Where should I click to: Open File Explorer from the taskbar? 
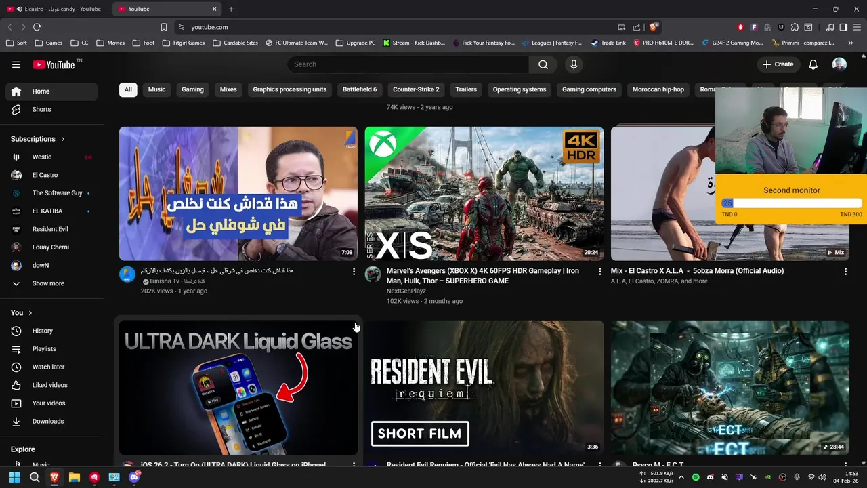coord(75,477)
